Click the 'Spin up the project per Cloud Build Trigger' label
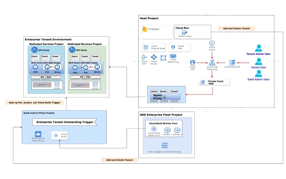The image size is (286, 179). [x=35, y=102]
